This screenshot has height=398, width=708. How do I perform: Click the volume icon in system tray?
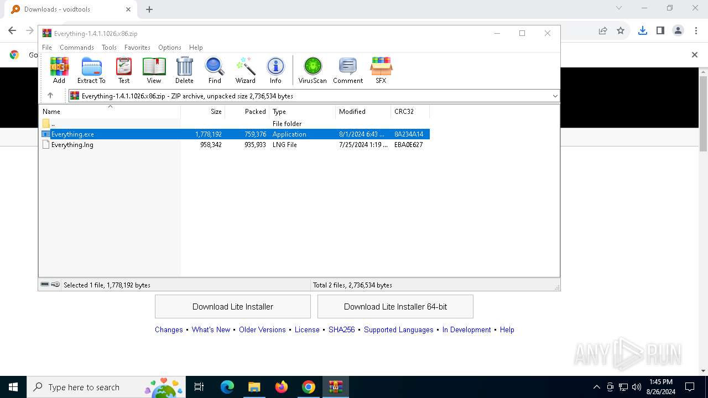(637, 387)
